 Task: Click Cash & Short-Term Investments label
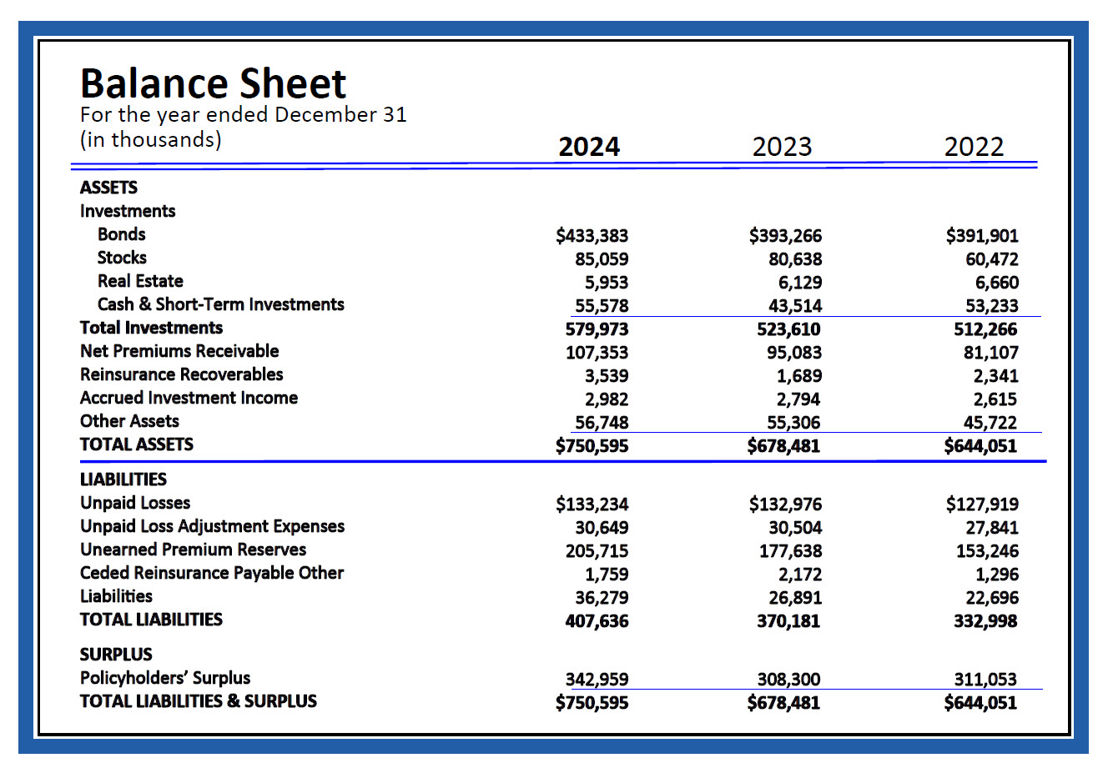tap(220, 304)
